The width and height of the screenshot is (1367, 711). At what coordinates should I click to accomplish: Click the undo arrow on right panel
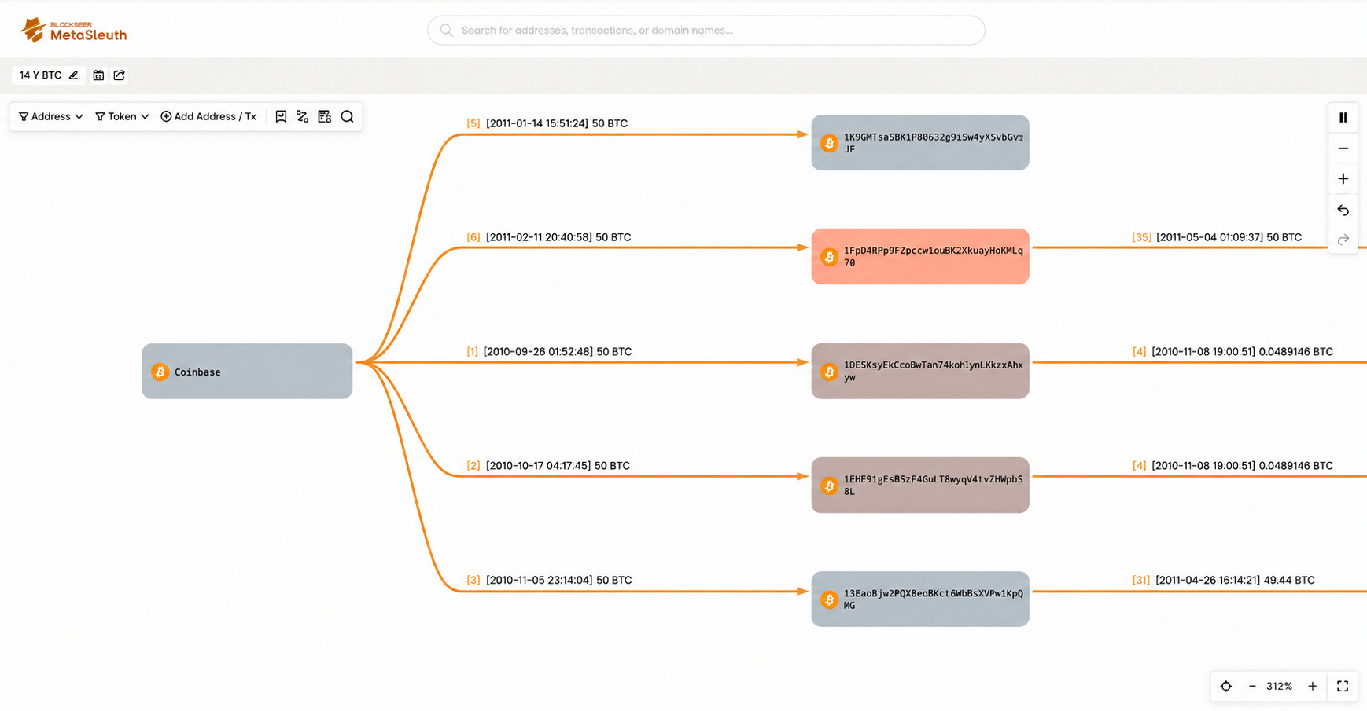[x=1343, y=210]
